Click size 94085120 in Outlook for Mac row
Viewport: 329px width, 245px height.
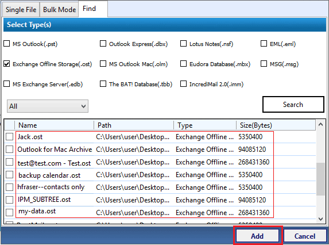252,150
